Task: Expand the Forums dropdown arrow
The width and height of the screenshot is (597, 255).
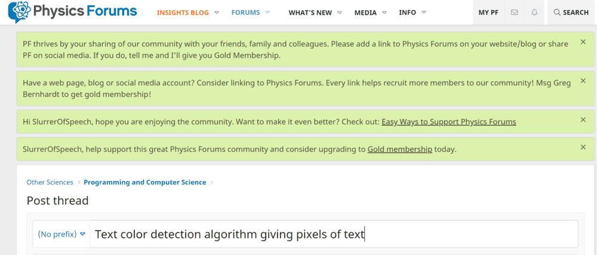Action: (x=267, y=13)
